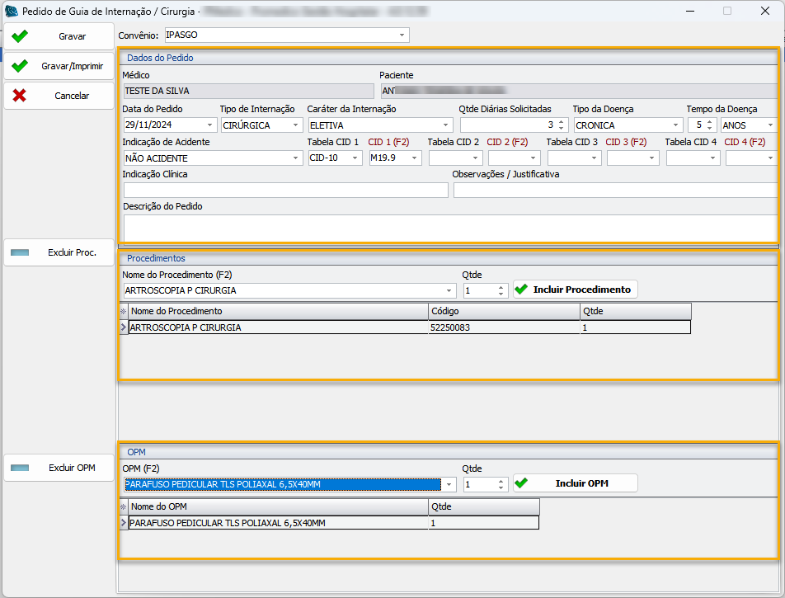Click the Excluir Proc. button

coord(58,252)
